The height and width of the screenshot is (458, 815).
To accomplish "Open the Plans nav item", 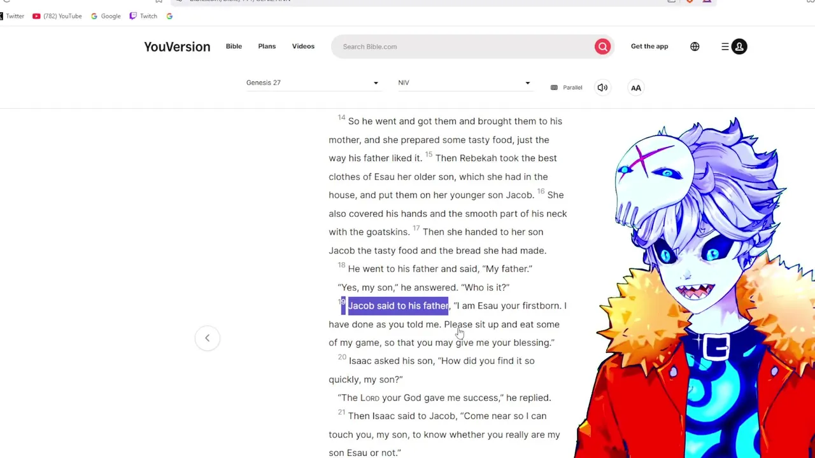I will [267, 46].
